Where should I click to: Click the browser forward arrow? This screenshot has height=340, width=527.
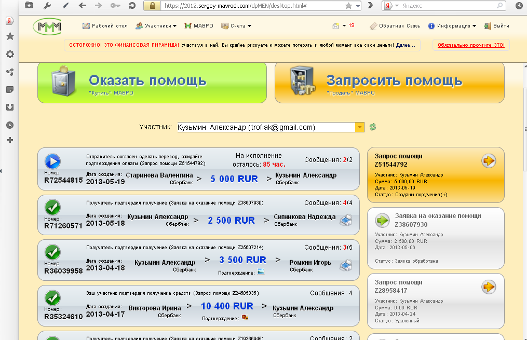(98, 5)
